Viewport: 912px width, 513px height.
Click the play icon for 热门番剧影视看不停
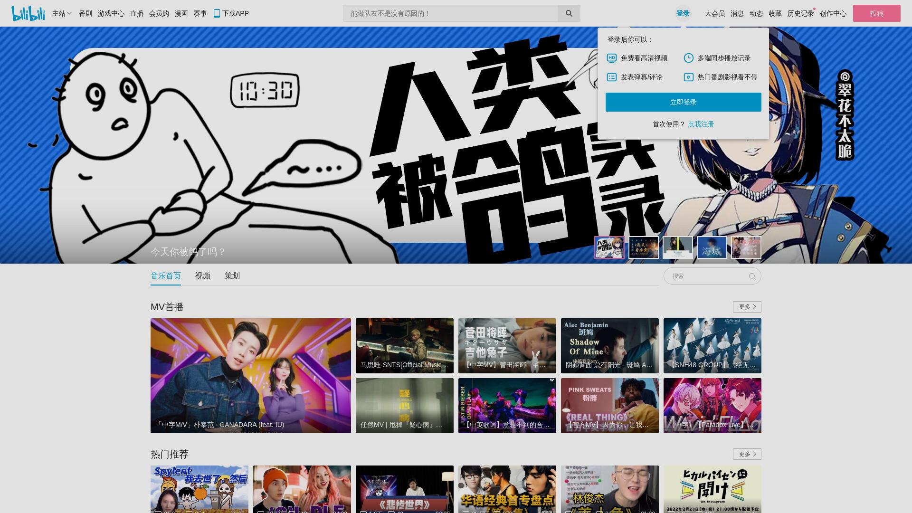tap(689, 77)
